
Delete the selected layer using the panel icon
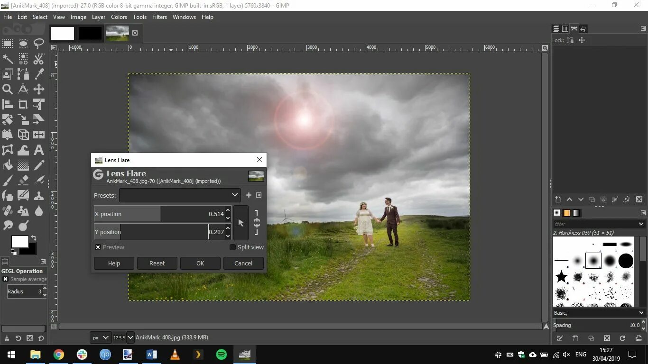639,200
